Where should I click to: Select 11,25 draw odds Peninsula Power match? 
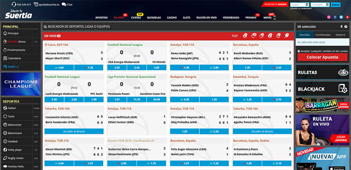tap(137, 99)
